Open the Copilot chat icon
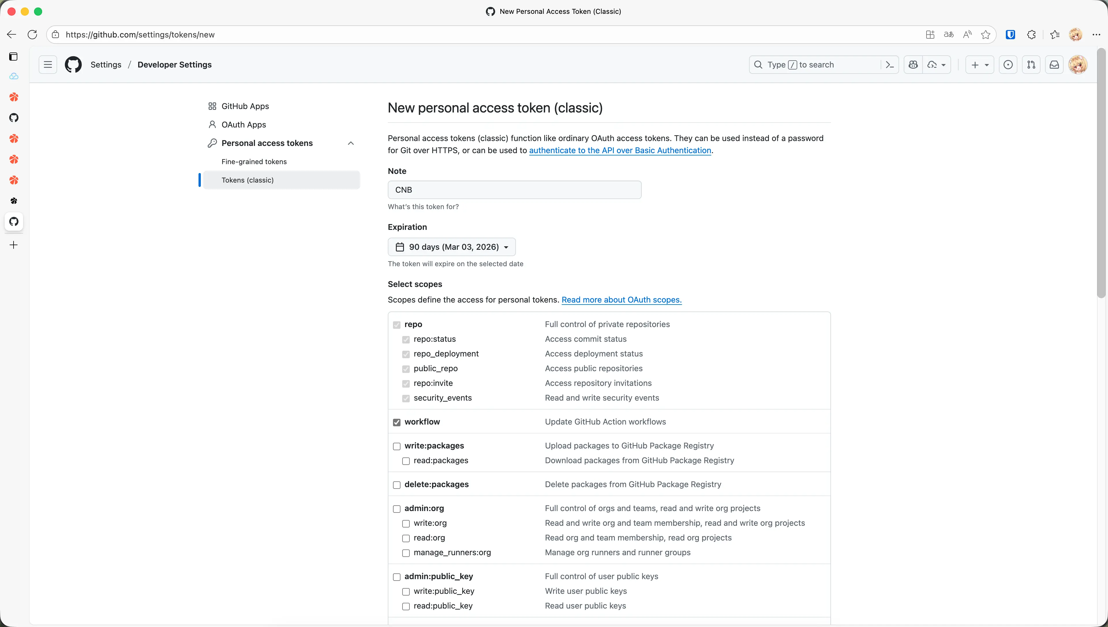Screen dimensions: 1108x627 [913, 65]
